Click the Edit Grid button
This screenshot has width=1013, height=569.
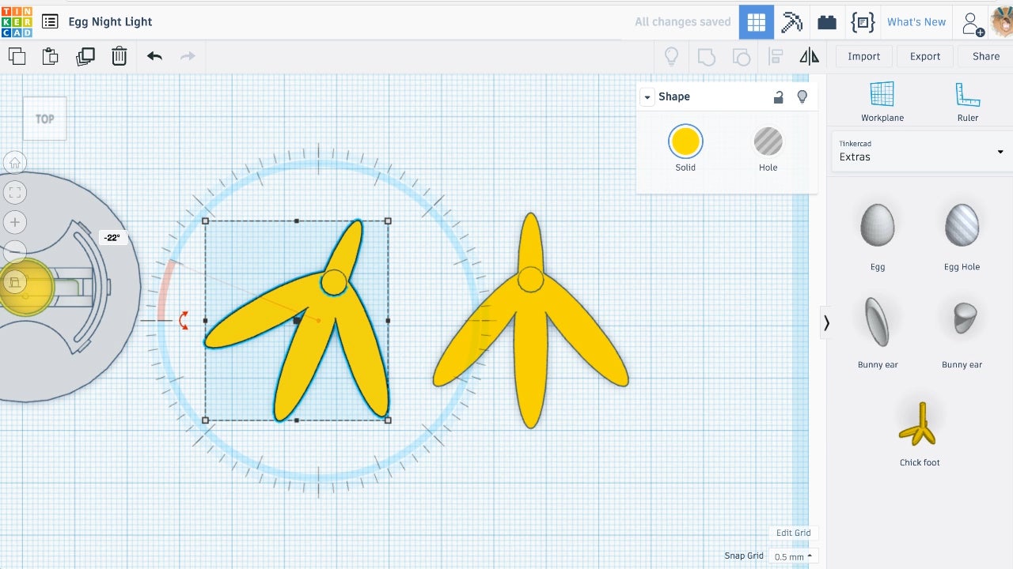pos(793,533)
